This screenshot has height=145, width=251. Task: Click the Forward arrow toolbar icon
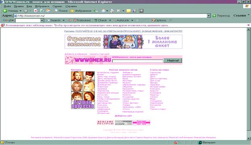(26, 11)
